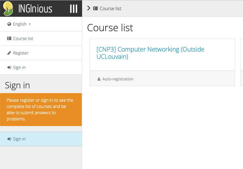Click the list icon next to sidebar Course list
Screen dimensions: 243x169
tap(9, 38)
